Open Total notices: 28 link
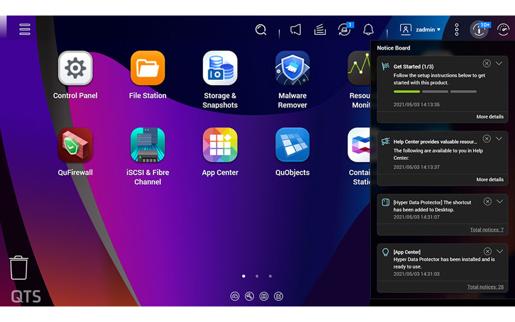Viewport: 515px width, 322px height. coord(485,287)
